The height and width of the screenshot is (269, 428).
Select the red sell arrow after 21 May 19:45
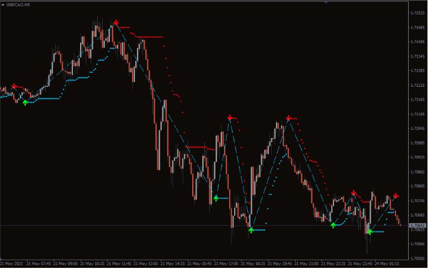[x=288, y=118]
